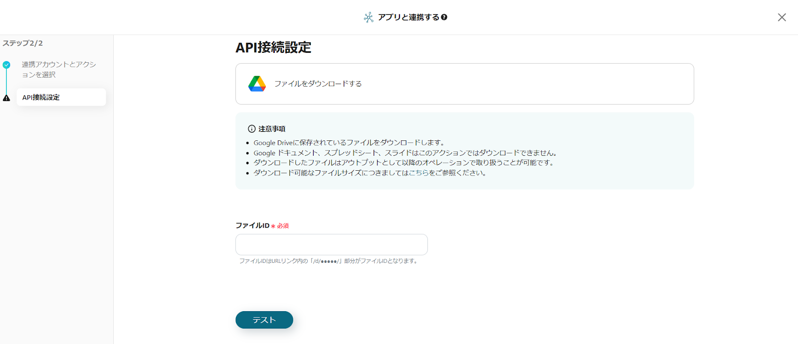Click the ステップ2/2 label
Viewport: 798px width, 344px height.
(x=22, y=43)
